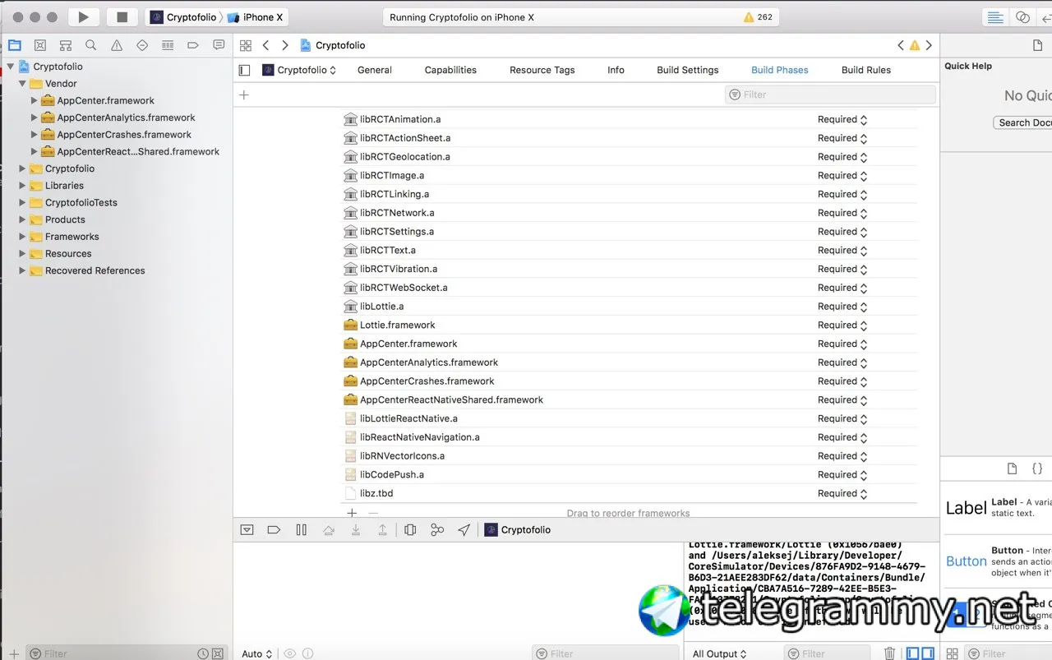Viewport: 1052px width, 660px height.
Task: Add a new build phase with plus
Action: [x=243, y=95]
